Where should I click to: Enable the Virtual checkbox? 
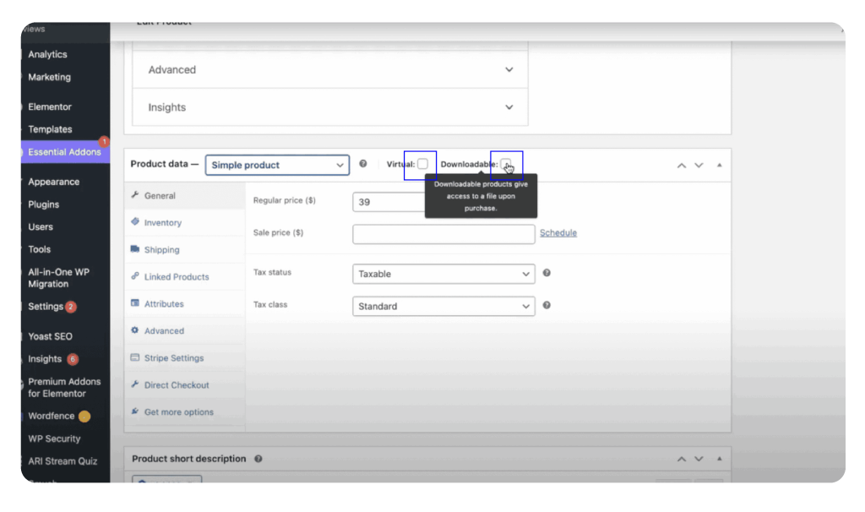coord(422,164)
